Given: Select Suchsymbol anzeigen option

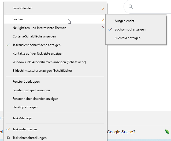Looking at the screenshot, I should [x=136, y=29].
